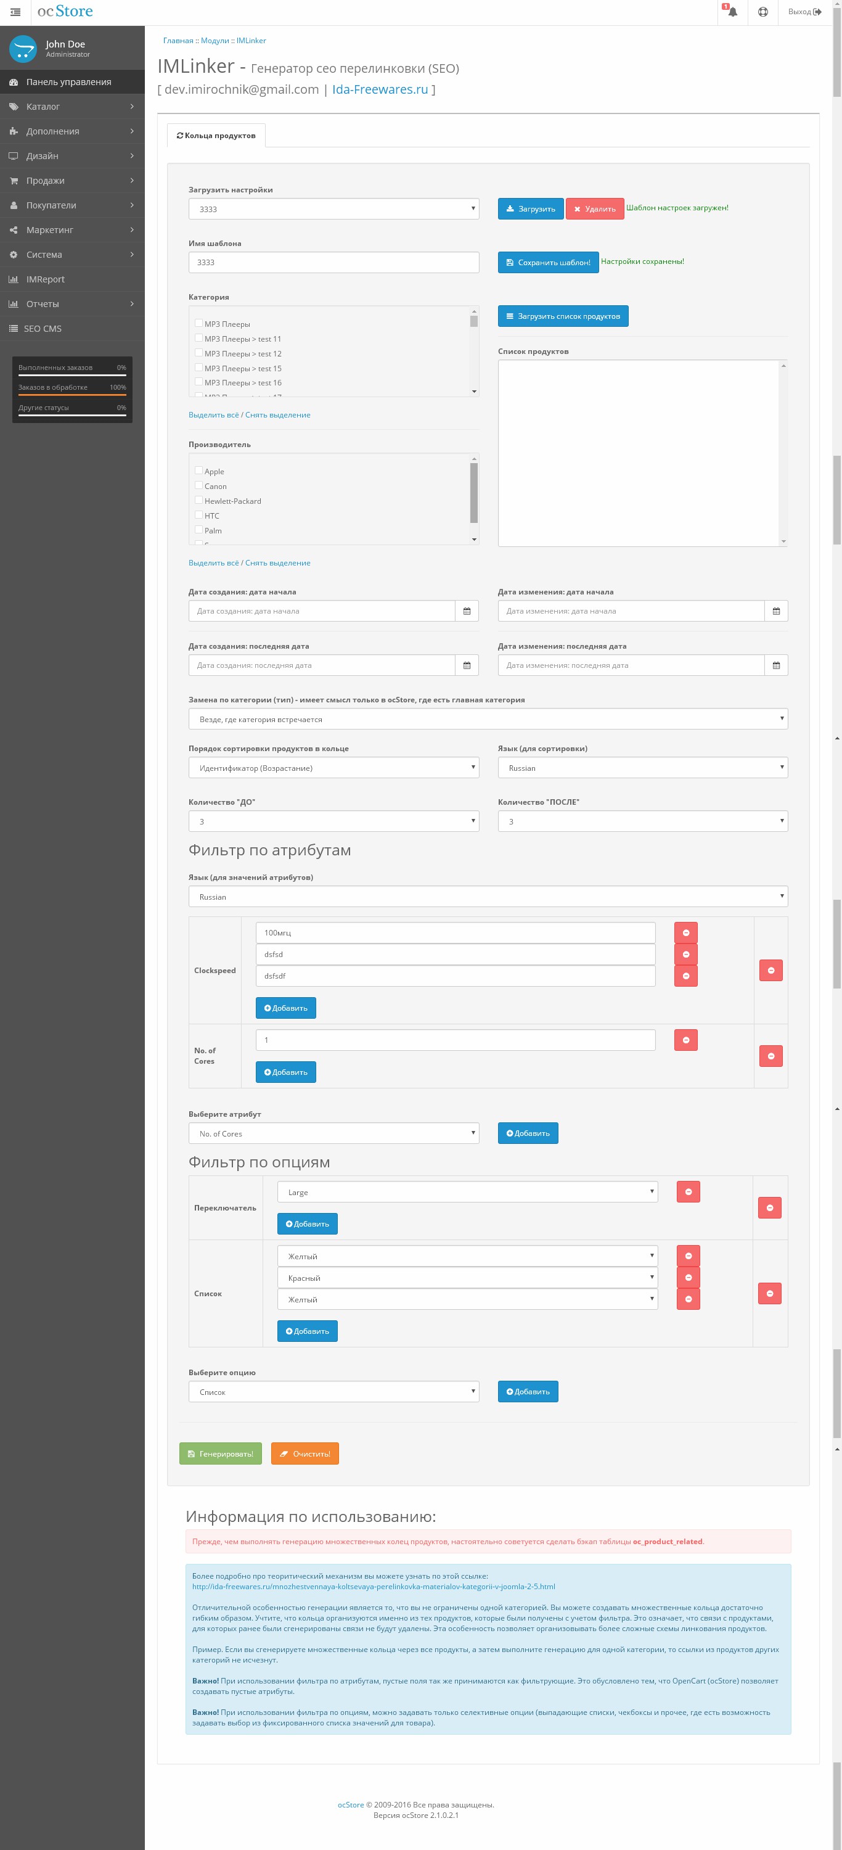842x1850 pixels.
Task: Open the sorting language dropdown
Action: [642, 768]
